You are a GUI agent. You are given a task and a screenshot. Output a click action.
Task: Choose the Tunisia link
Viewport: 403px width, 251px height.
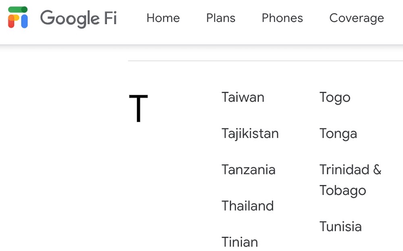point(341,227)
